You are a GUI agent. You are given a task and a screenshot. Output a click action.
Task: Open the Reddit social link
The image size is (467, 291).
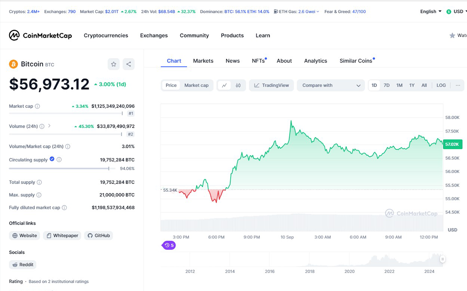(23, 265)
